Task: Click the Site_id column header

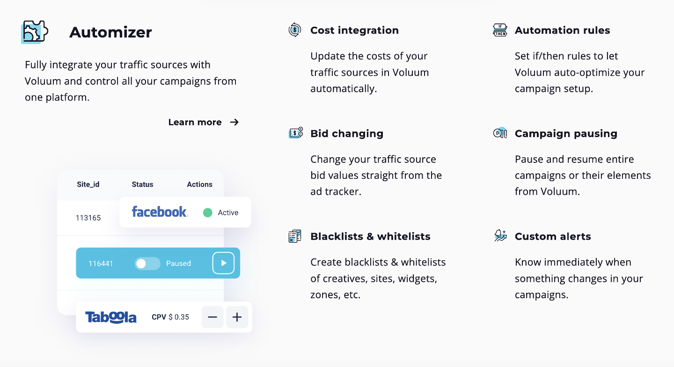Action: point(88,184)
